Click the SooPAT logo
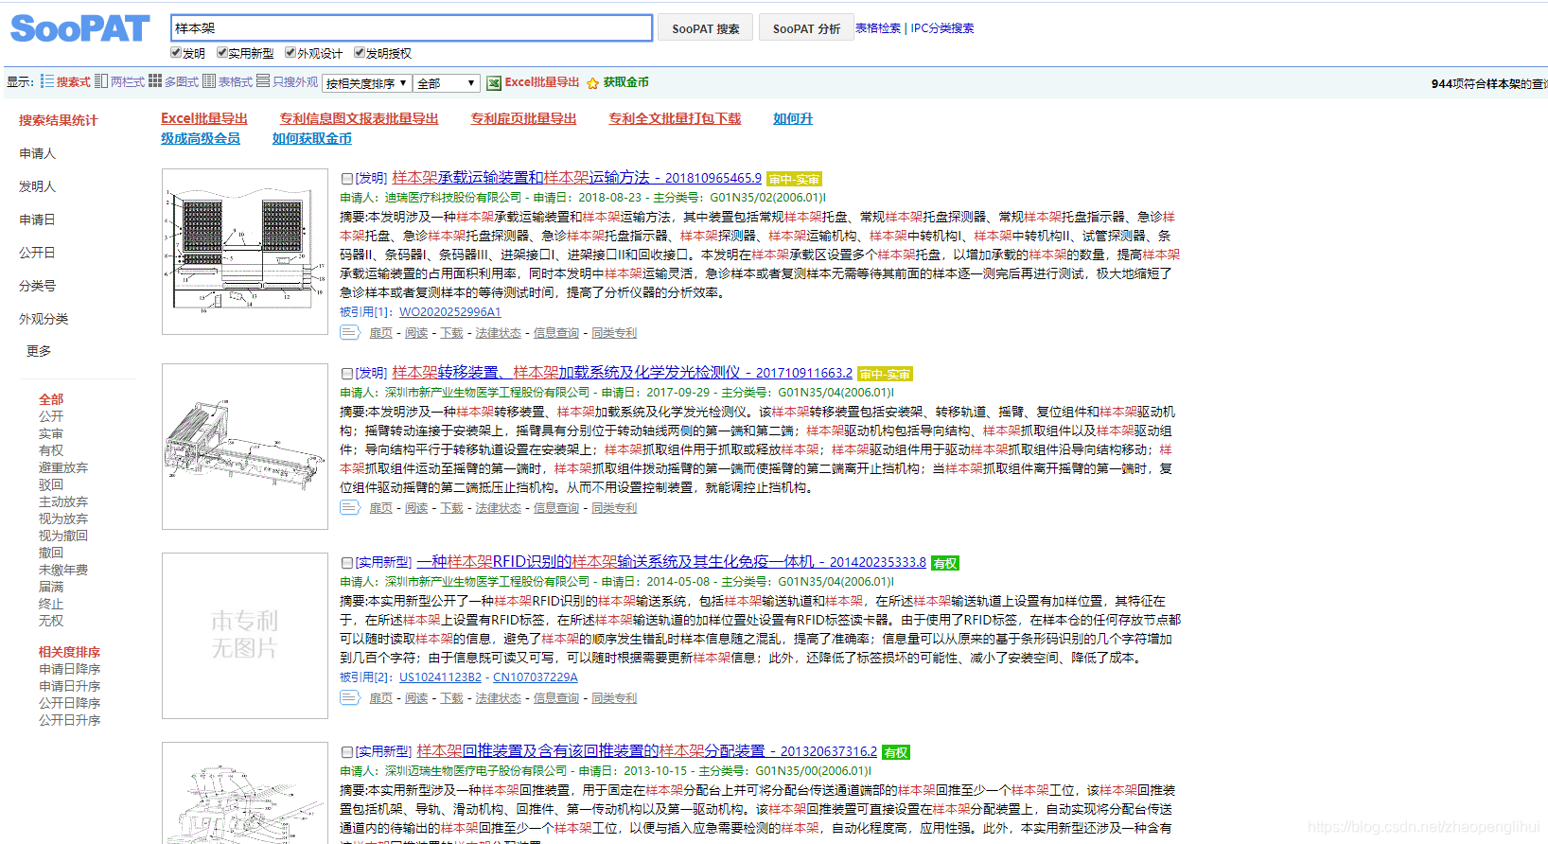The height and width of the screenshot is (844, 1548). tap(79, 28)
